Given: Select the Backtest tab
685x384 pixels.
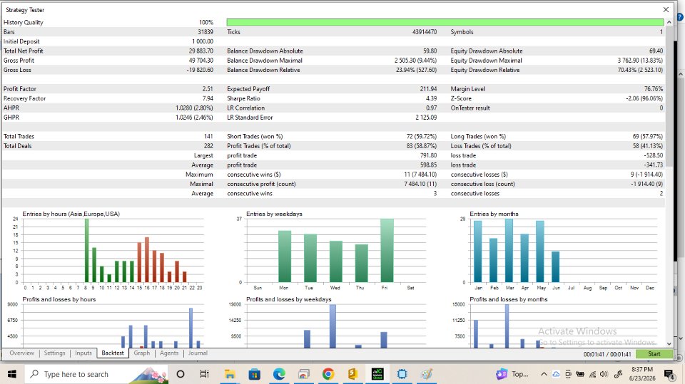Looking at the screenshot, I should [x=113, y=353].
